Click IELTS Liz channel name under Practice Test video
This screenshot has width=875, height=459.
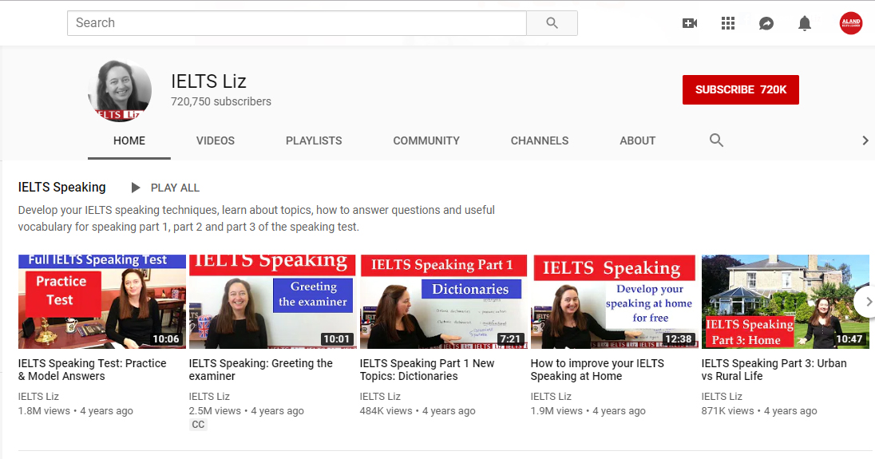(38, 397)
